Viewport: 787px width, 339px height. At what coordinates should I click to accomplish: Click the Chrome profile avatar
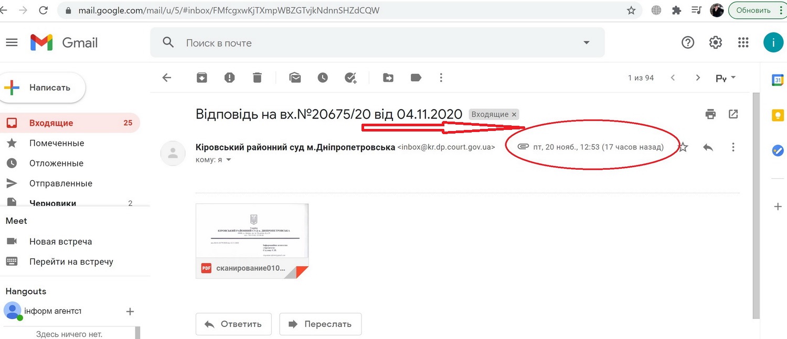717,10
